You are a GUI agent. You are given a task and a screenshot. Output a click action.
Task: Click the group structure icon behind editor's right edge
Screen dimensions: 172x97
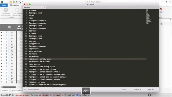tap(161, 24)
